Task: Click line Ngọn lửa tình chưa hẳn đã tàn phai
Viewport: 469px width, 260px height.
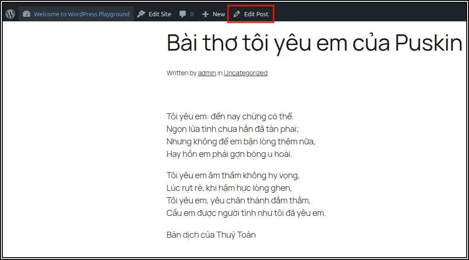Action: [233, 129]
